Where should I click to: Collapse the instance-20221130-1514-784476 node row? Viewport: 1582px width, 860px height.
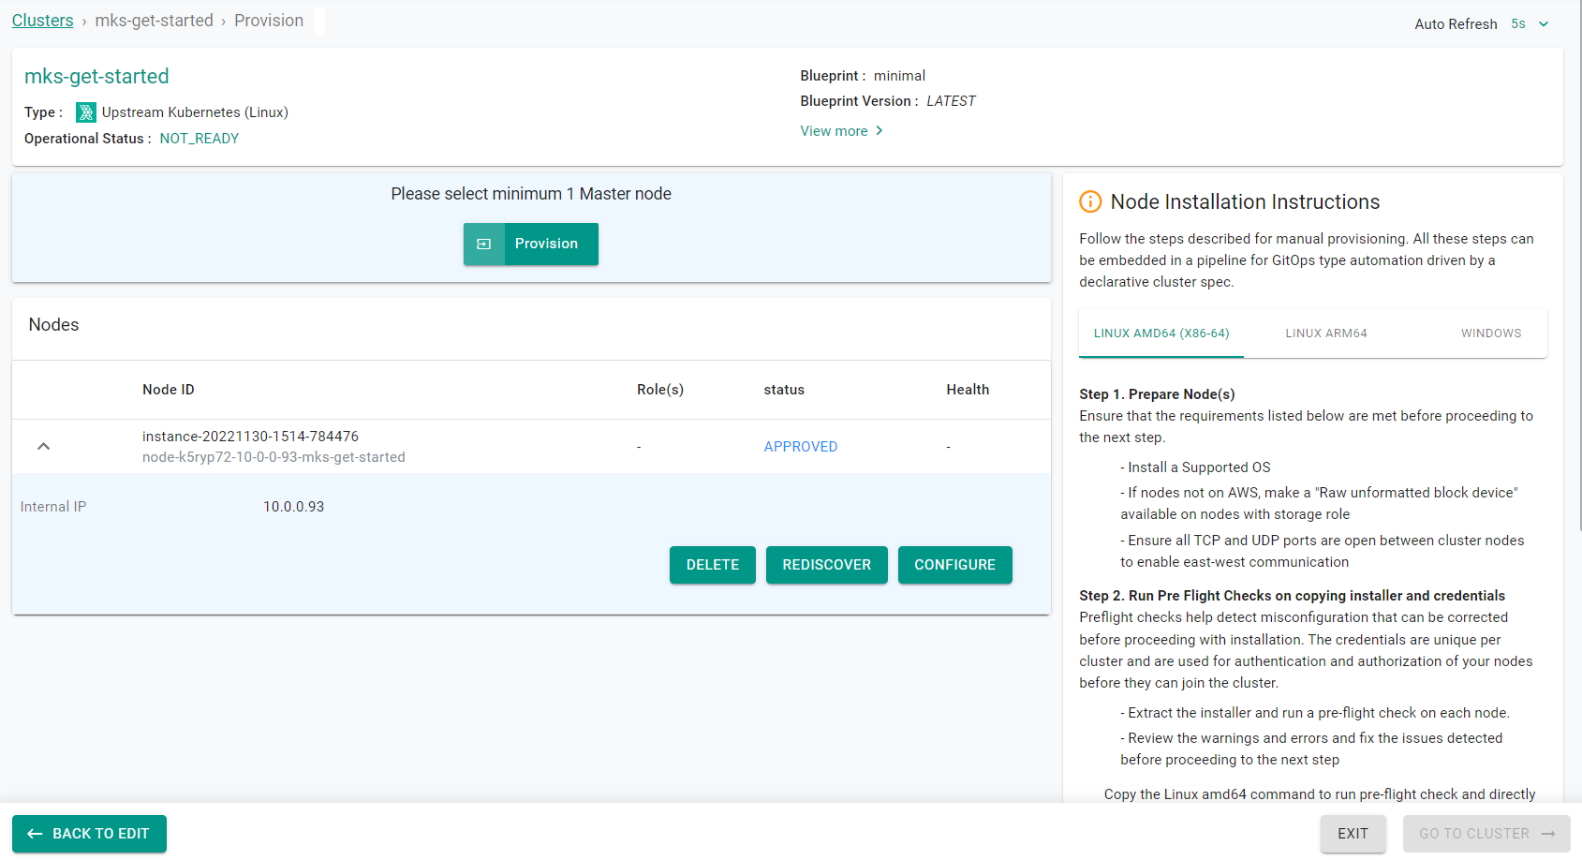click(43, 446)
